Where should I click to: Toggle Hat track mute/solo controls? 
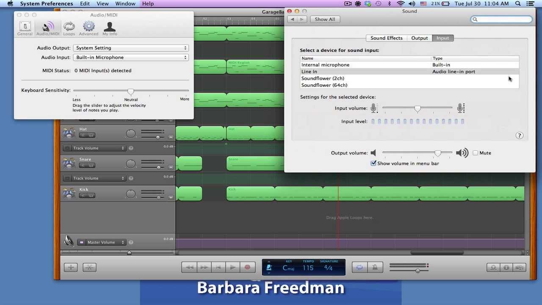(87, 136)
